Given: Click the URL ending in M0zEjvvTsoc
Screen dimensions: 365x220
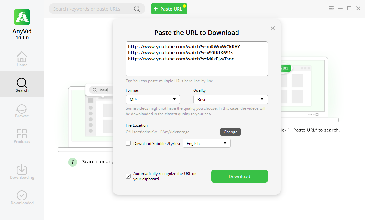Looking at the screenshot, I should tap(181, 59).
